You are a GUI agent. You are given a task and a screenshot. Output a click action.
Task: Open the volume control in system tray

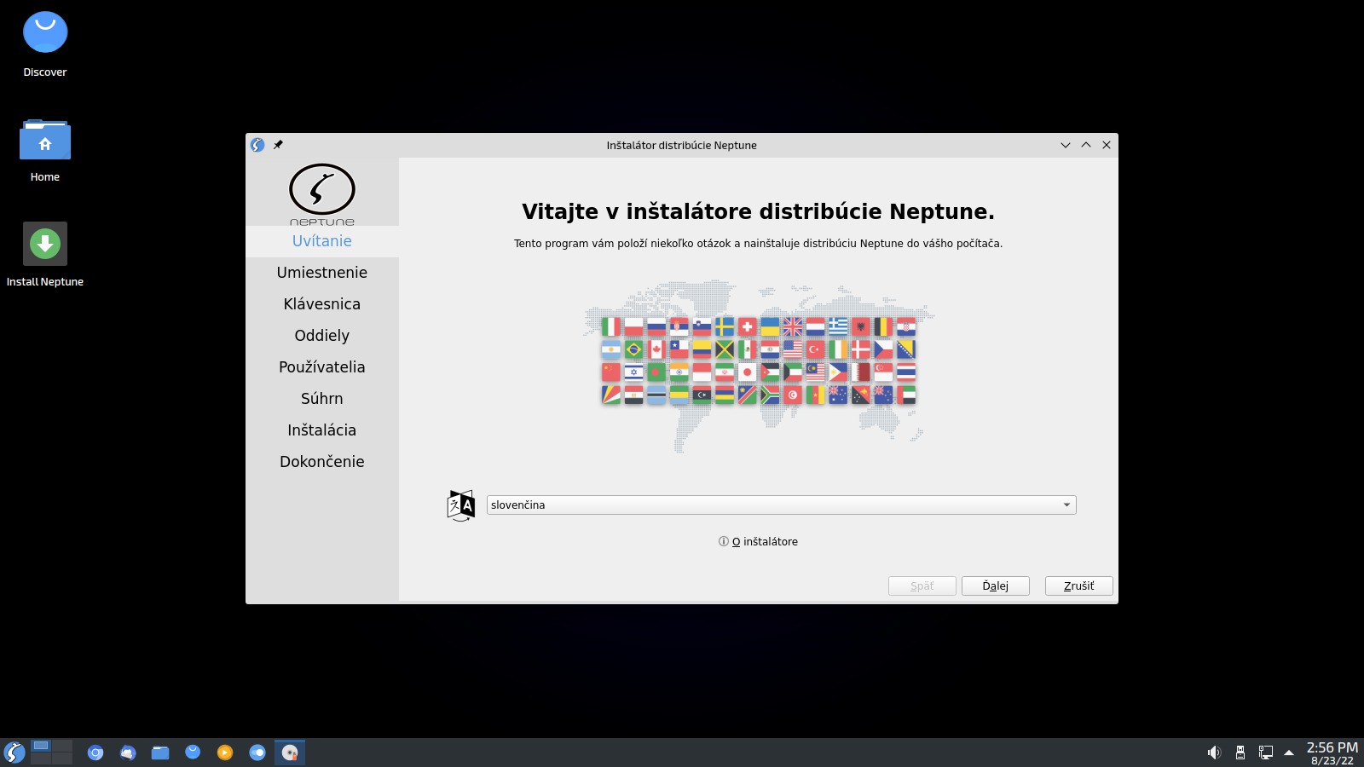[1214, 753]
